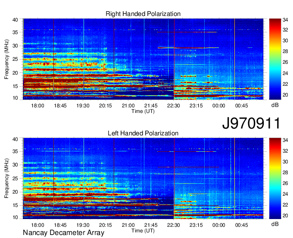Click the 19:30 tick label of lower plot

pyautogui.click(x=83, y=225)
